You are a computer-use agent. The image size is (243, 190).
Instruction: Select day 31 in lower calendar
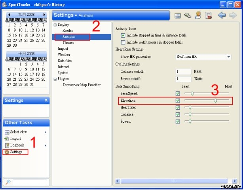tap(32, 85)
